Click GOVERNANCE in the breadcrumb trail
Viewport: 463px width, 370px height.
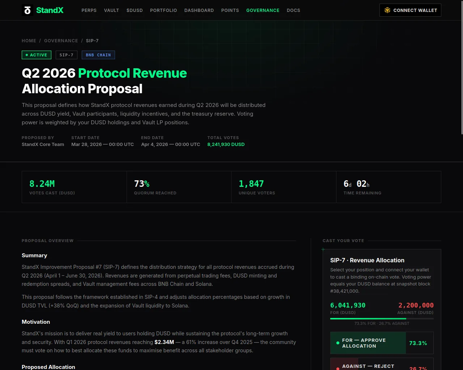click(x=61, y=41)
